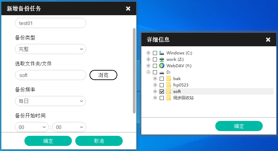
Task: Uncheck the soft folder checkbox
Action: (x=162, y=92)
